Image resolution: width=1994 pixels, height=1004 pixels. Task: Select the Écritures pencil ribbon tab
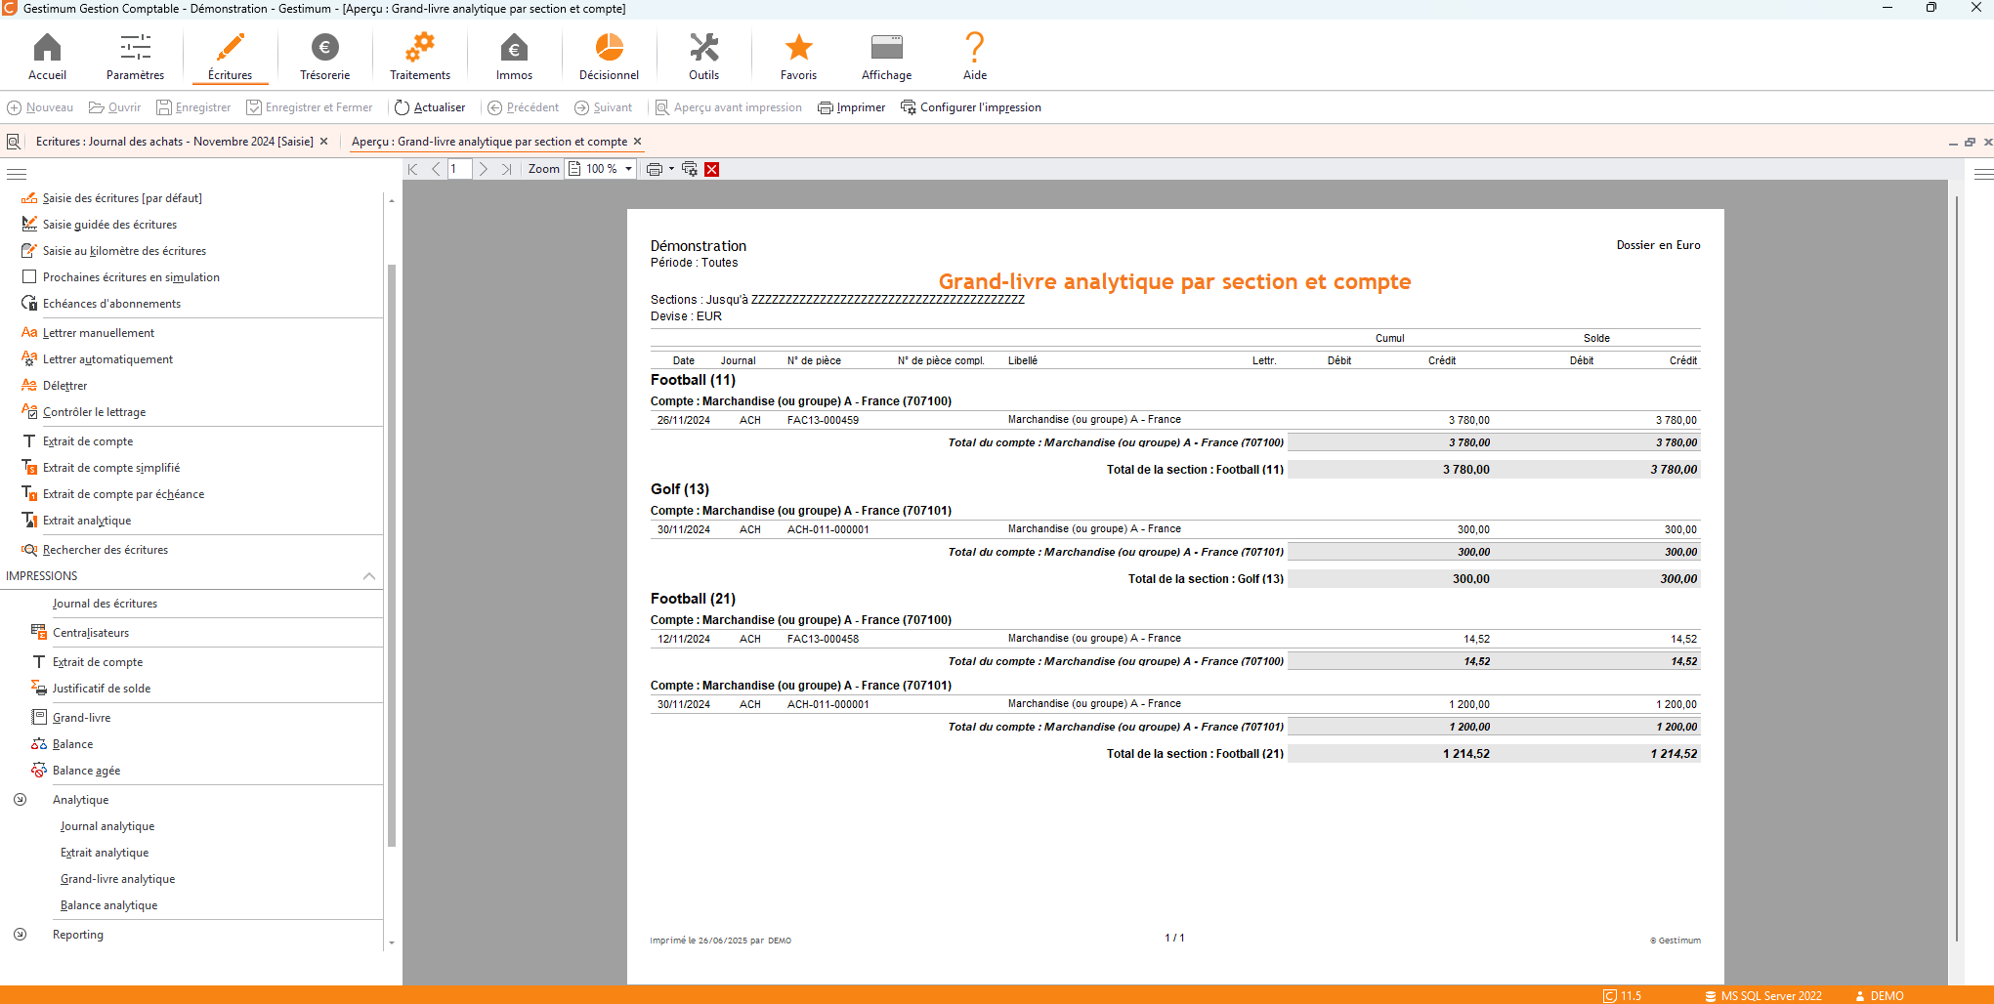click(x=230, y=57)
